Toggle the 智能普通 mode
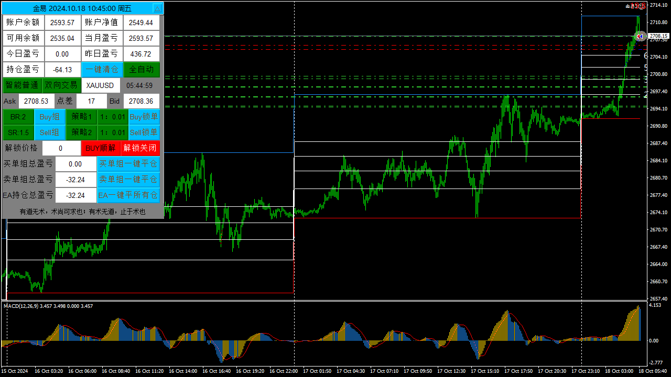 (x=22, y=85)
